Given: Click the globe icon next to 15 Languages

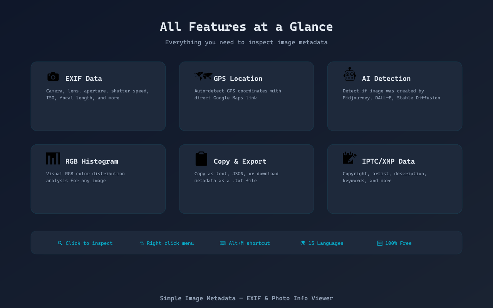Looking at the screenshot, I should click(303, 243).
